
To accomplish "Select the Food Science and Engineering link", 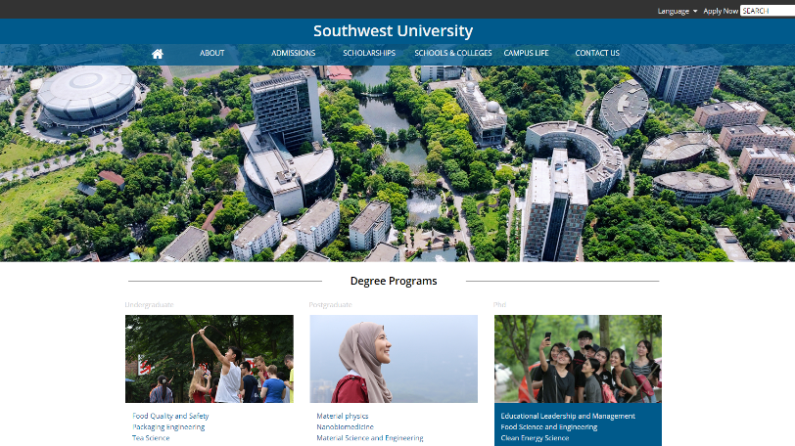I will (x=549, y=427).
